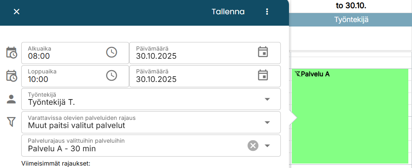Open calendar picker for end date
The height and width of the screenshot is (168, 412).
[x=263, y=75]
